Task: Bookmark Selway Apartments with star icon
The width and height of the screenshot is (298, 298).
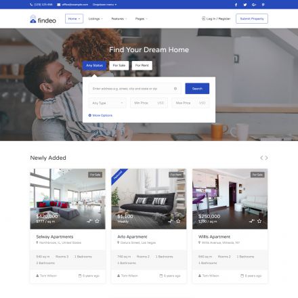Action: pyautogui.click(x=97, y=221)
